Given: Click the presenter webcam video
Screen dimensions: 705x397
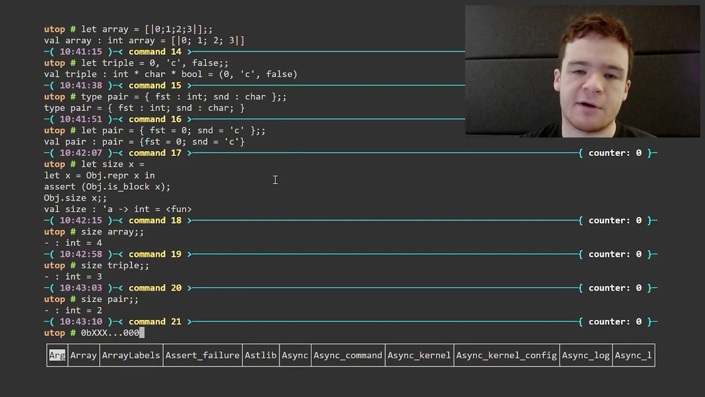Looking at the screenshot, I should pos(583,71).
